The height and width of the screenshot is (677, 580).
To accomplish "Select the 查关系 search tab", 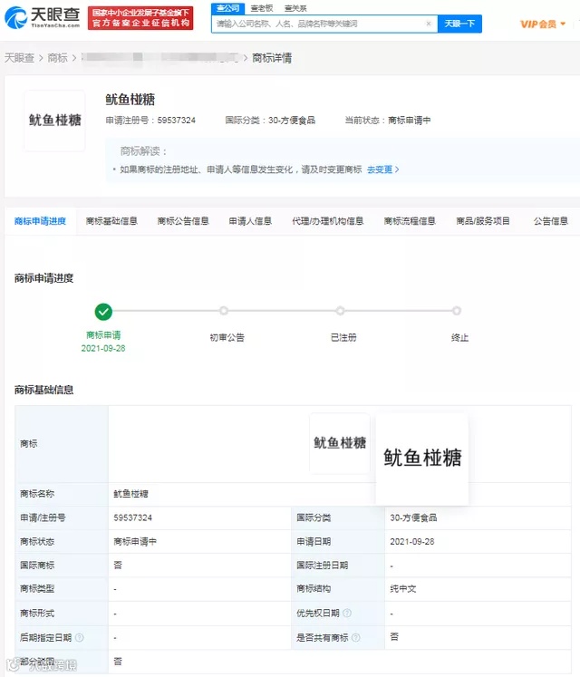I will coord(295,8).
